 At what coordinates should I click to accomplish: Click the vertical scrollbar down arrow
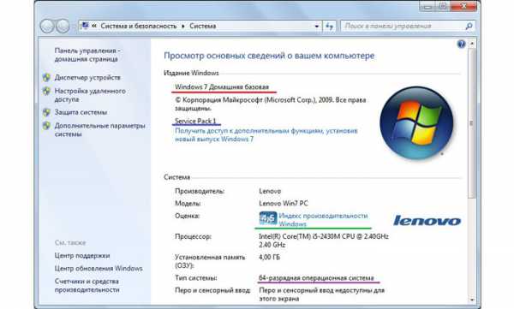[x=472, y=300]
